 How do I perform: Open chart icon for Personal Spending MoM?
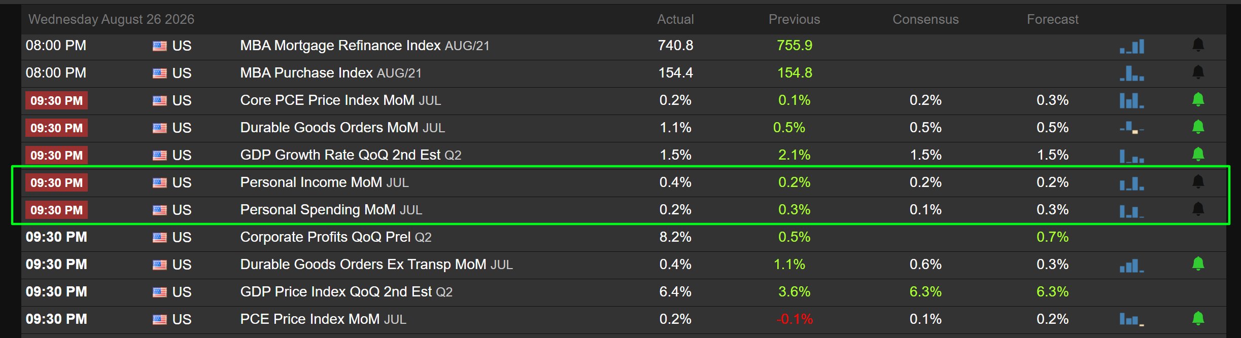(1132, 210)
